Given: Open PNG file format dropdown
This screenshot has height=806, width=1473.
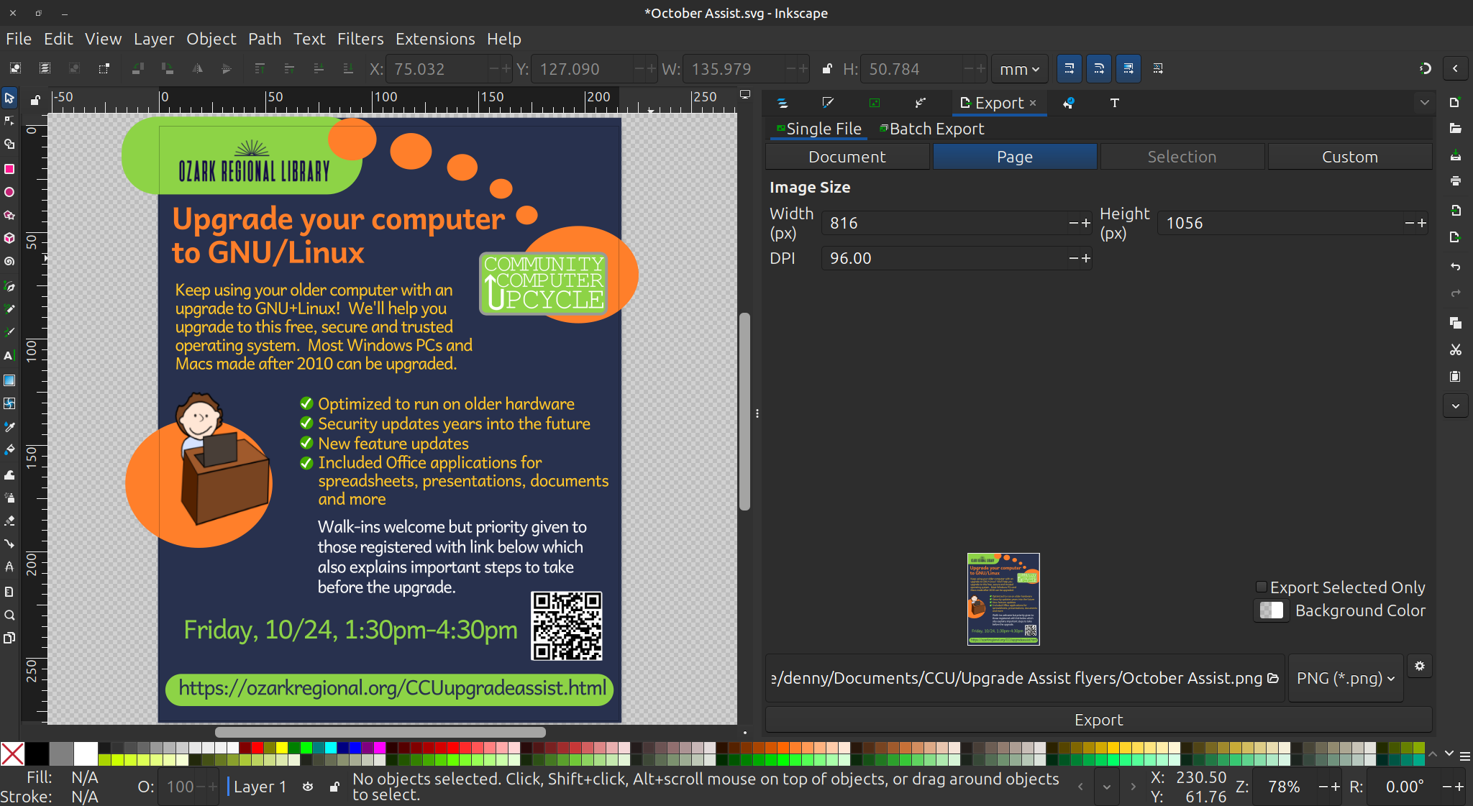Looking at the screenshot, I should pos(1345,678).
